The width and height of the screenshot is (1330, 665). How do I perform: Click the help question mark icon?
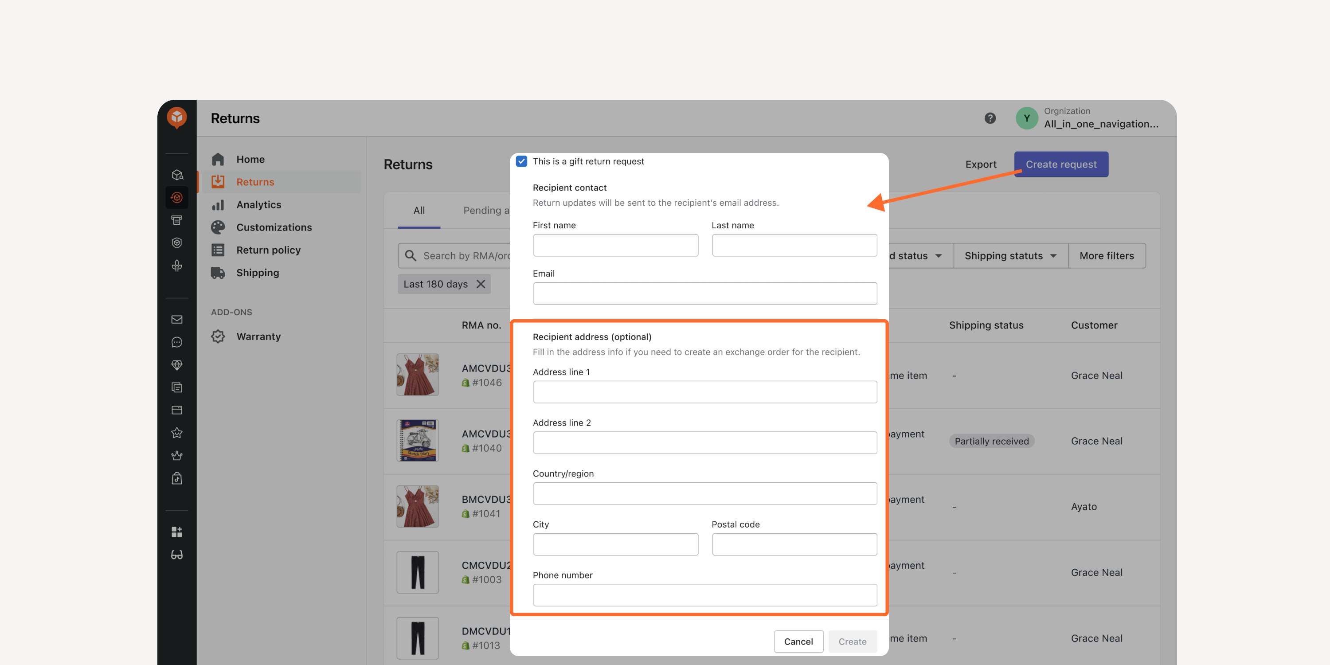coord(990,118)
